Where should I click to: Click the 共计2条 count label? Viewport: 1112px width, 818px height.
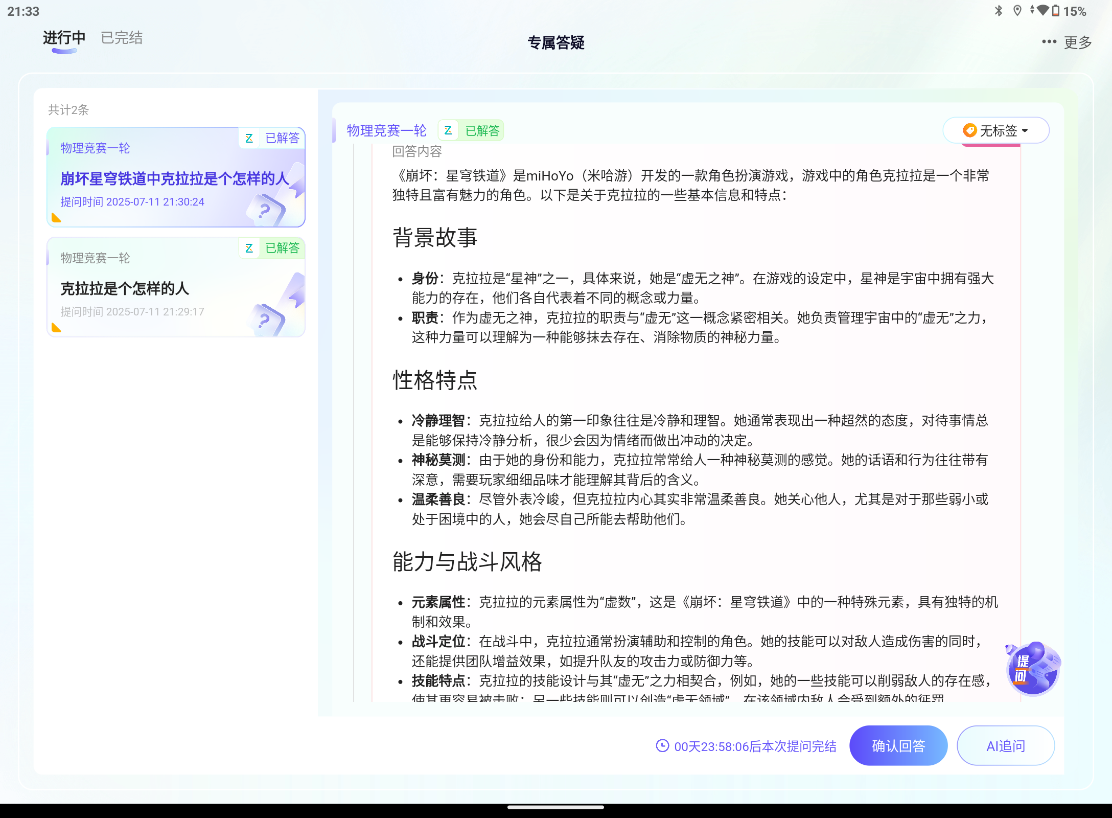point(68,110)
